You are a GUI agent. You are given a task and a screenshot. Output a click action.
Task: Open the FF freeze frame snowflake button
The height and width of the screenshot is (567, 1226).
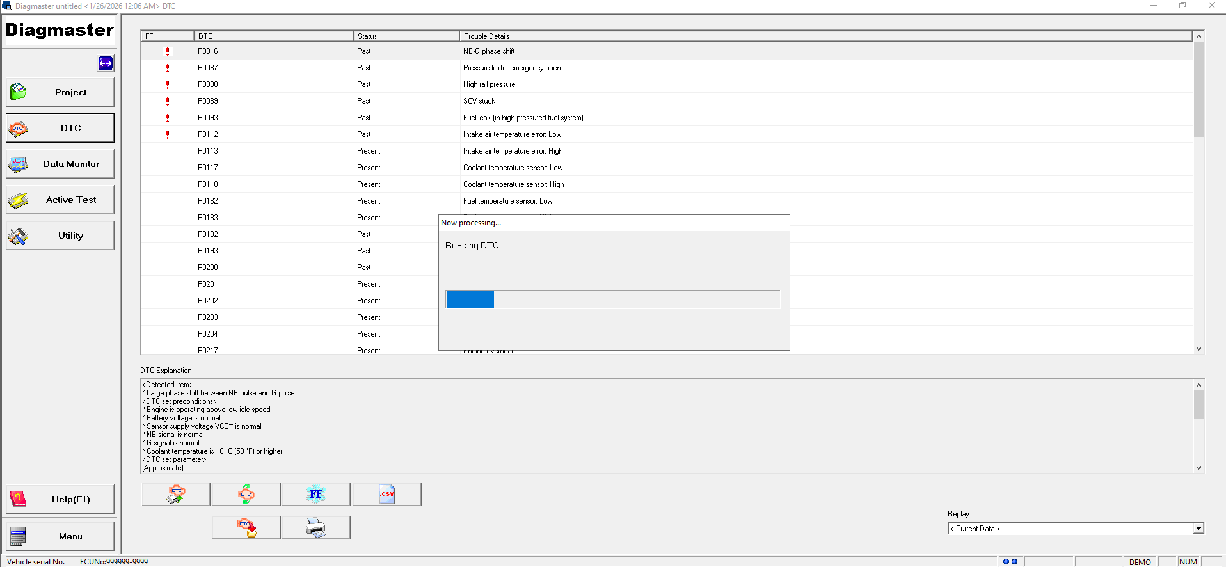(316, 494)
